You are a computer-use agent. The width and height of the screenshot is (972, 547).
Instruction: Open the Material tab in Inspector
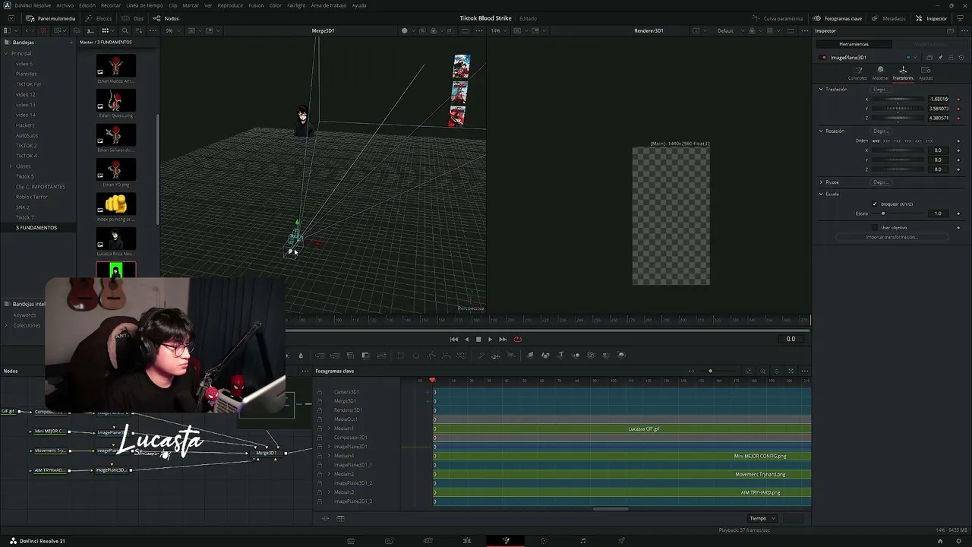[x=880, y=73]
